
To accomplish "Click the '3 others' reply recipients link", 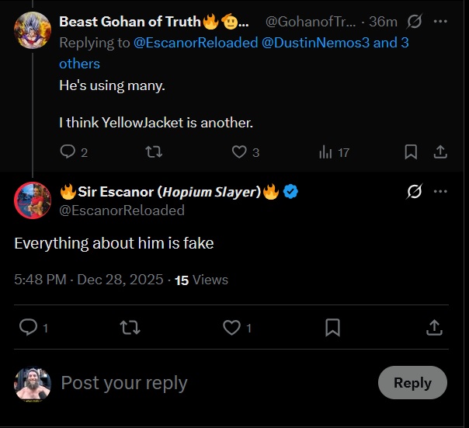I will (79, 64).
